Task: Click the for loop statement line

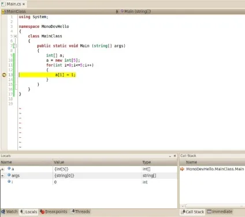Action: (x=70, y=65)
